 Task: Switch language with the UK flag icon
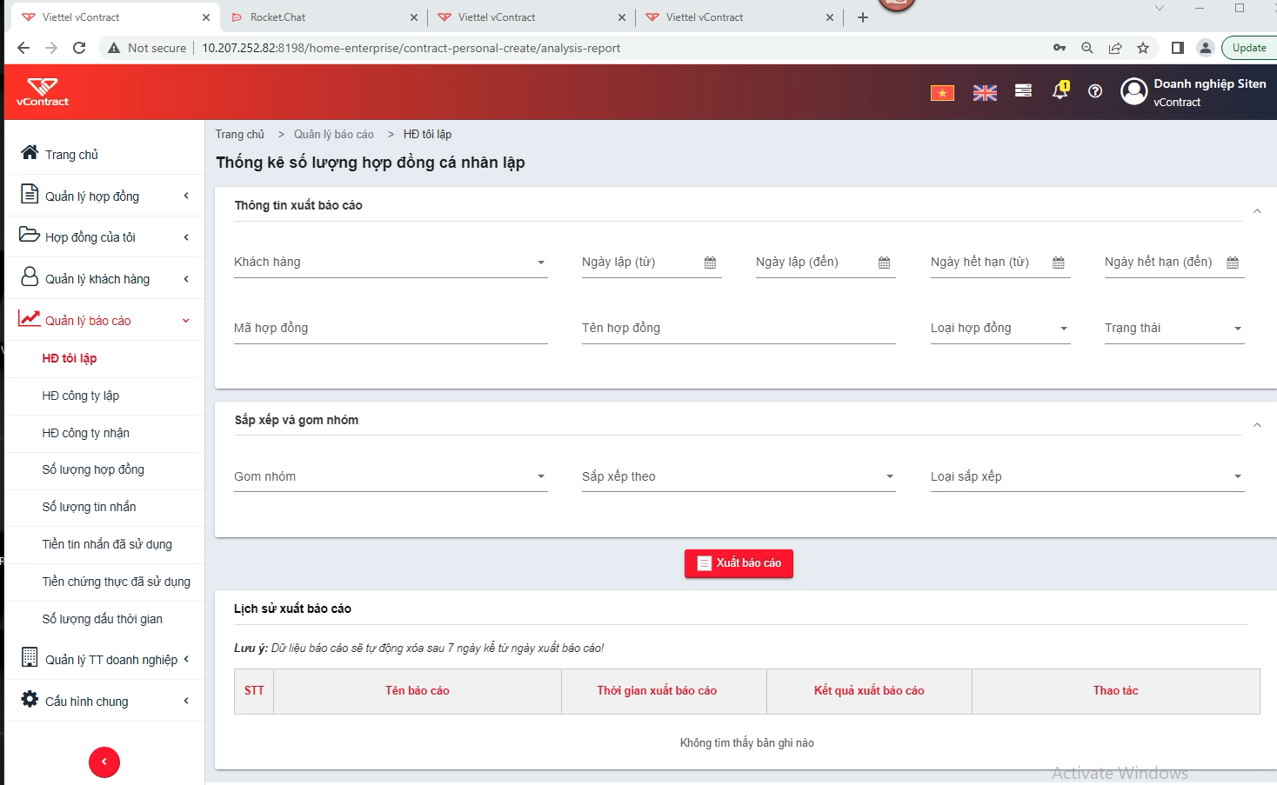pyautogui.click(x=985, y=92)
